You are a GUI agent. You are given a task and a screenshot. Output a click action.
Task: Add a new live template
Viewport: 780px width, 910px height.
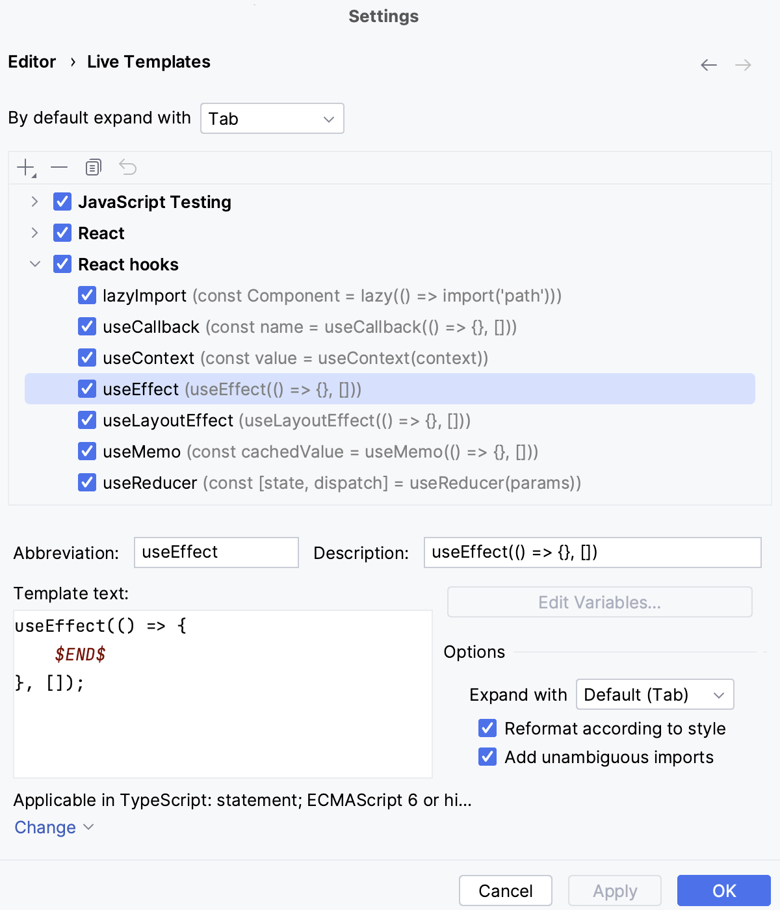click(23, 167)
